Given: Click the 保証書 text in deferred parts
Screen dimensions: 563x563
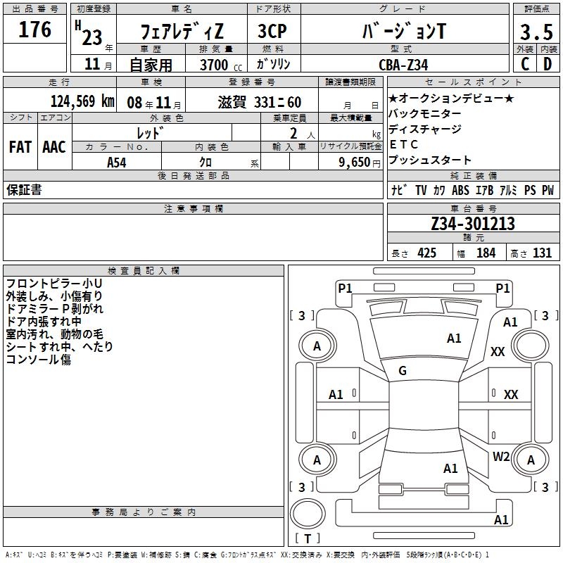Looking at the screenshot, I should [x=24, y=189].
